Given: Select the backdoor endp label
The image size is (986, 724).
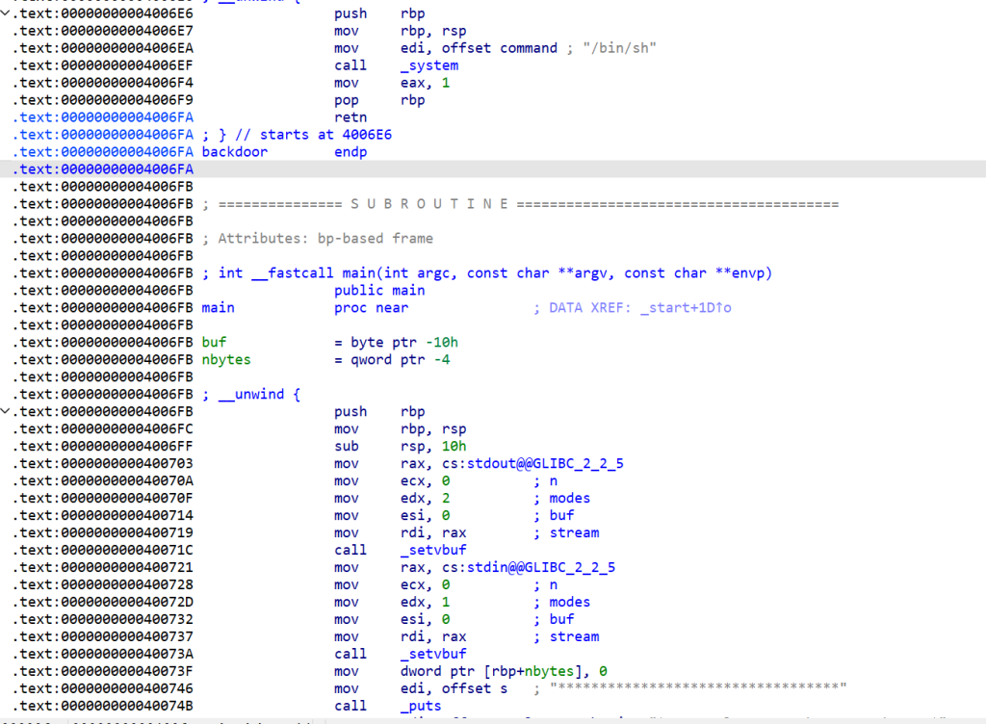Looking at the screenshot, I should click(x=235, y=152).
